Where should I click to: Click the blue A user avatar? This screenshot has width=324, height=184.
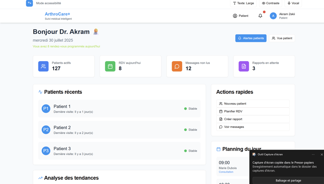tap(273, 16)
